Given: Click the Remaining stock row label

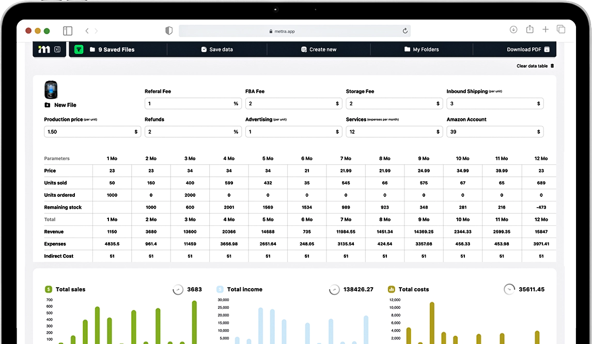Looking at the screenshot, I should (x=63, y=207).
